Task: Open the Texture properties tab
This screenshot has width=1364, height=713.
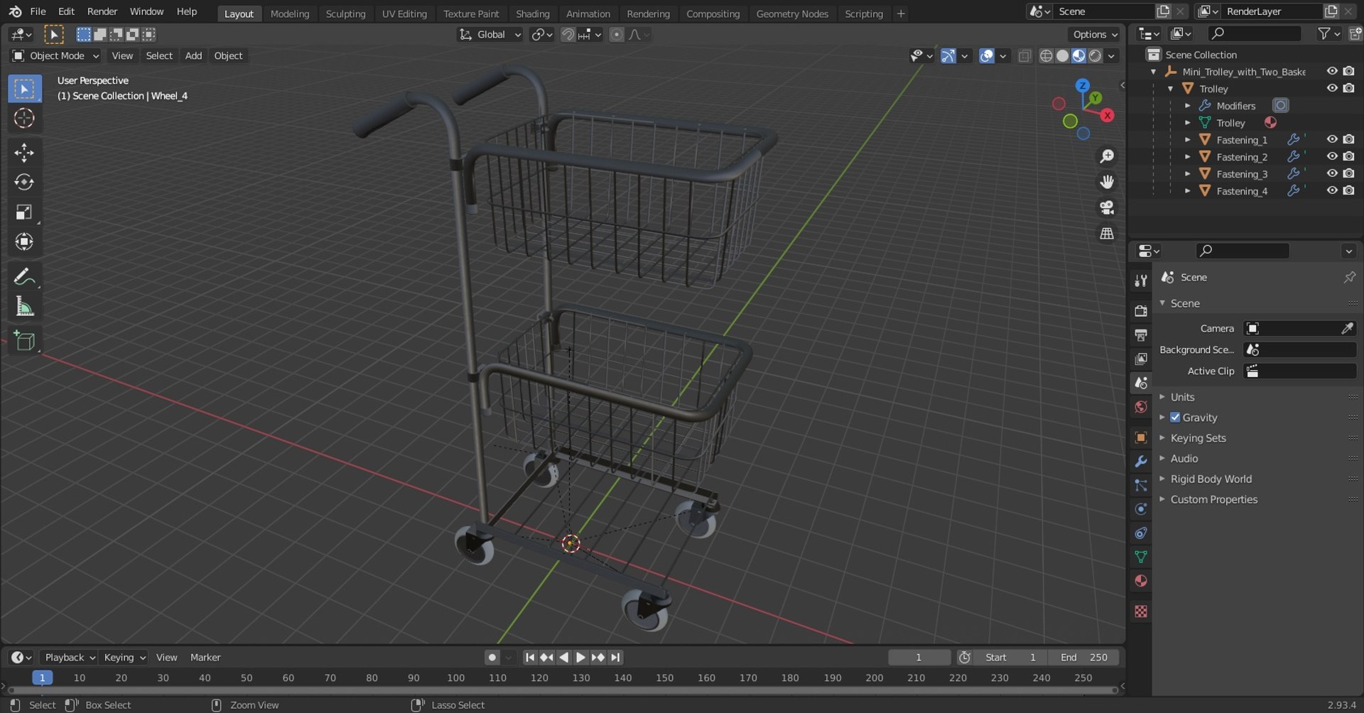Action: tap(1141, 611)
